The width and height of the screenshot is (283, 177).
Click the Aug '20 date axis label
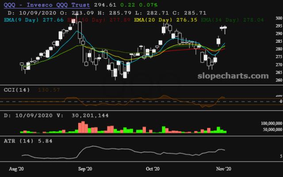click(16, 169)
